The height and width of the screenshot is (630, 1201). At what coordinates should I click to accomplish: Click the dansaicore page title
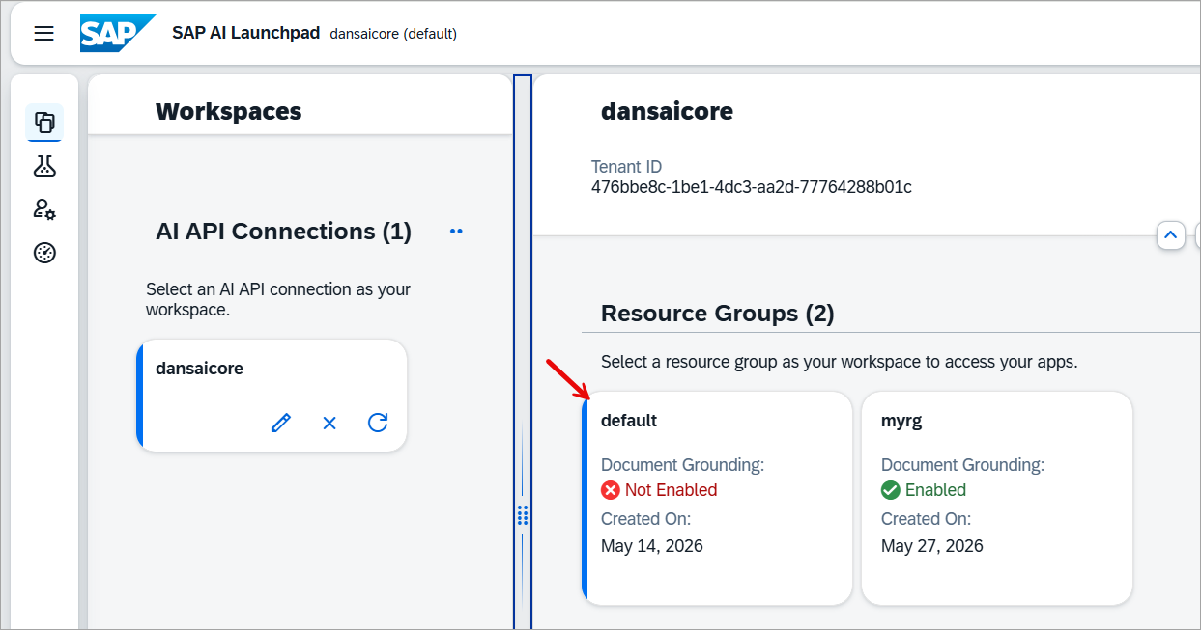tap(668, 112)
